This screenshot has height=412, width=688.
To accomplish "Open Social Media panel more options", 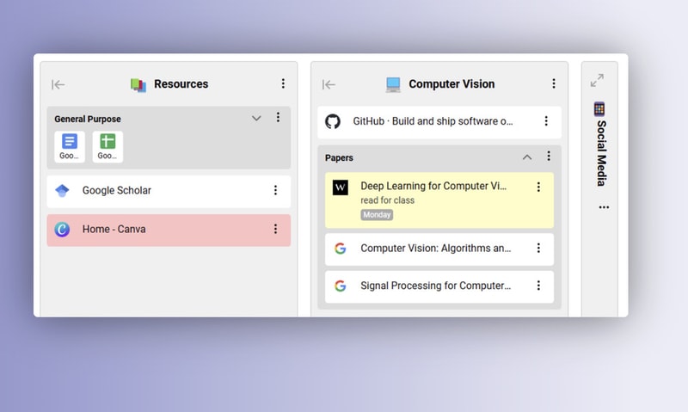I will tap(604, 207).
